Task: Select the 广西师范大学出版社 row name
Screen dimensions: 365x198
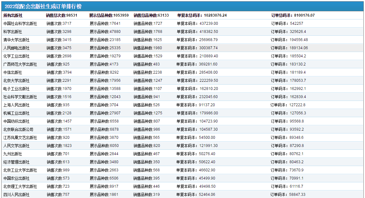Action: (x=20, y=64)
